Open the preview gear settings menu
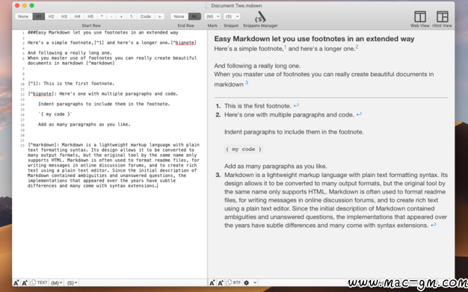The image size is (468, 292). (246, 282)
